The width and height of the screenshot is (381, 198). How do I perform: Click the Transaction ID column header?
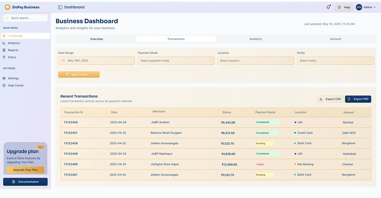[x=74, y=112]
